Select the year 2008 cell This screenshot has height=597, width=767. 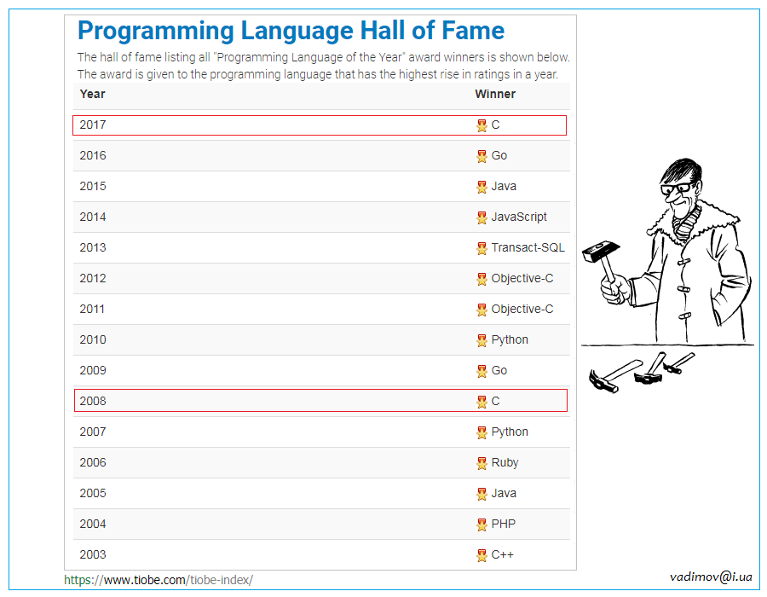click(93, 401)
